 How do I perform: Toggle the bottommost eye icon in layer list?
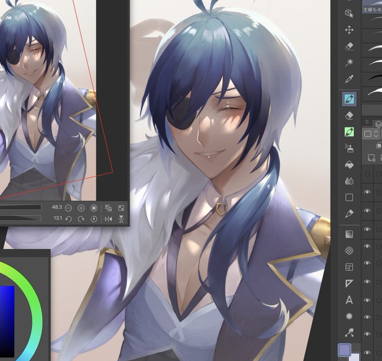point(367,352)
